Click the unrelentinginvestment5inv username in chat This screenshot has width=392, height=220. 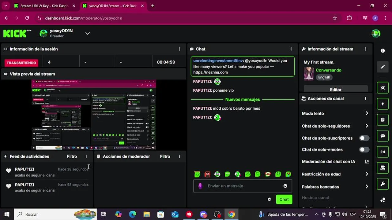pyautogui.click(x=218, y=61)
